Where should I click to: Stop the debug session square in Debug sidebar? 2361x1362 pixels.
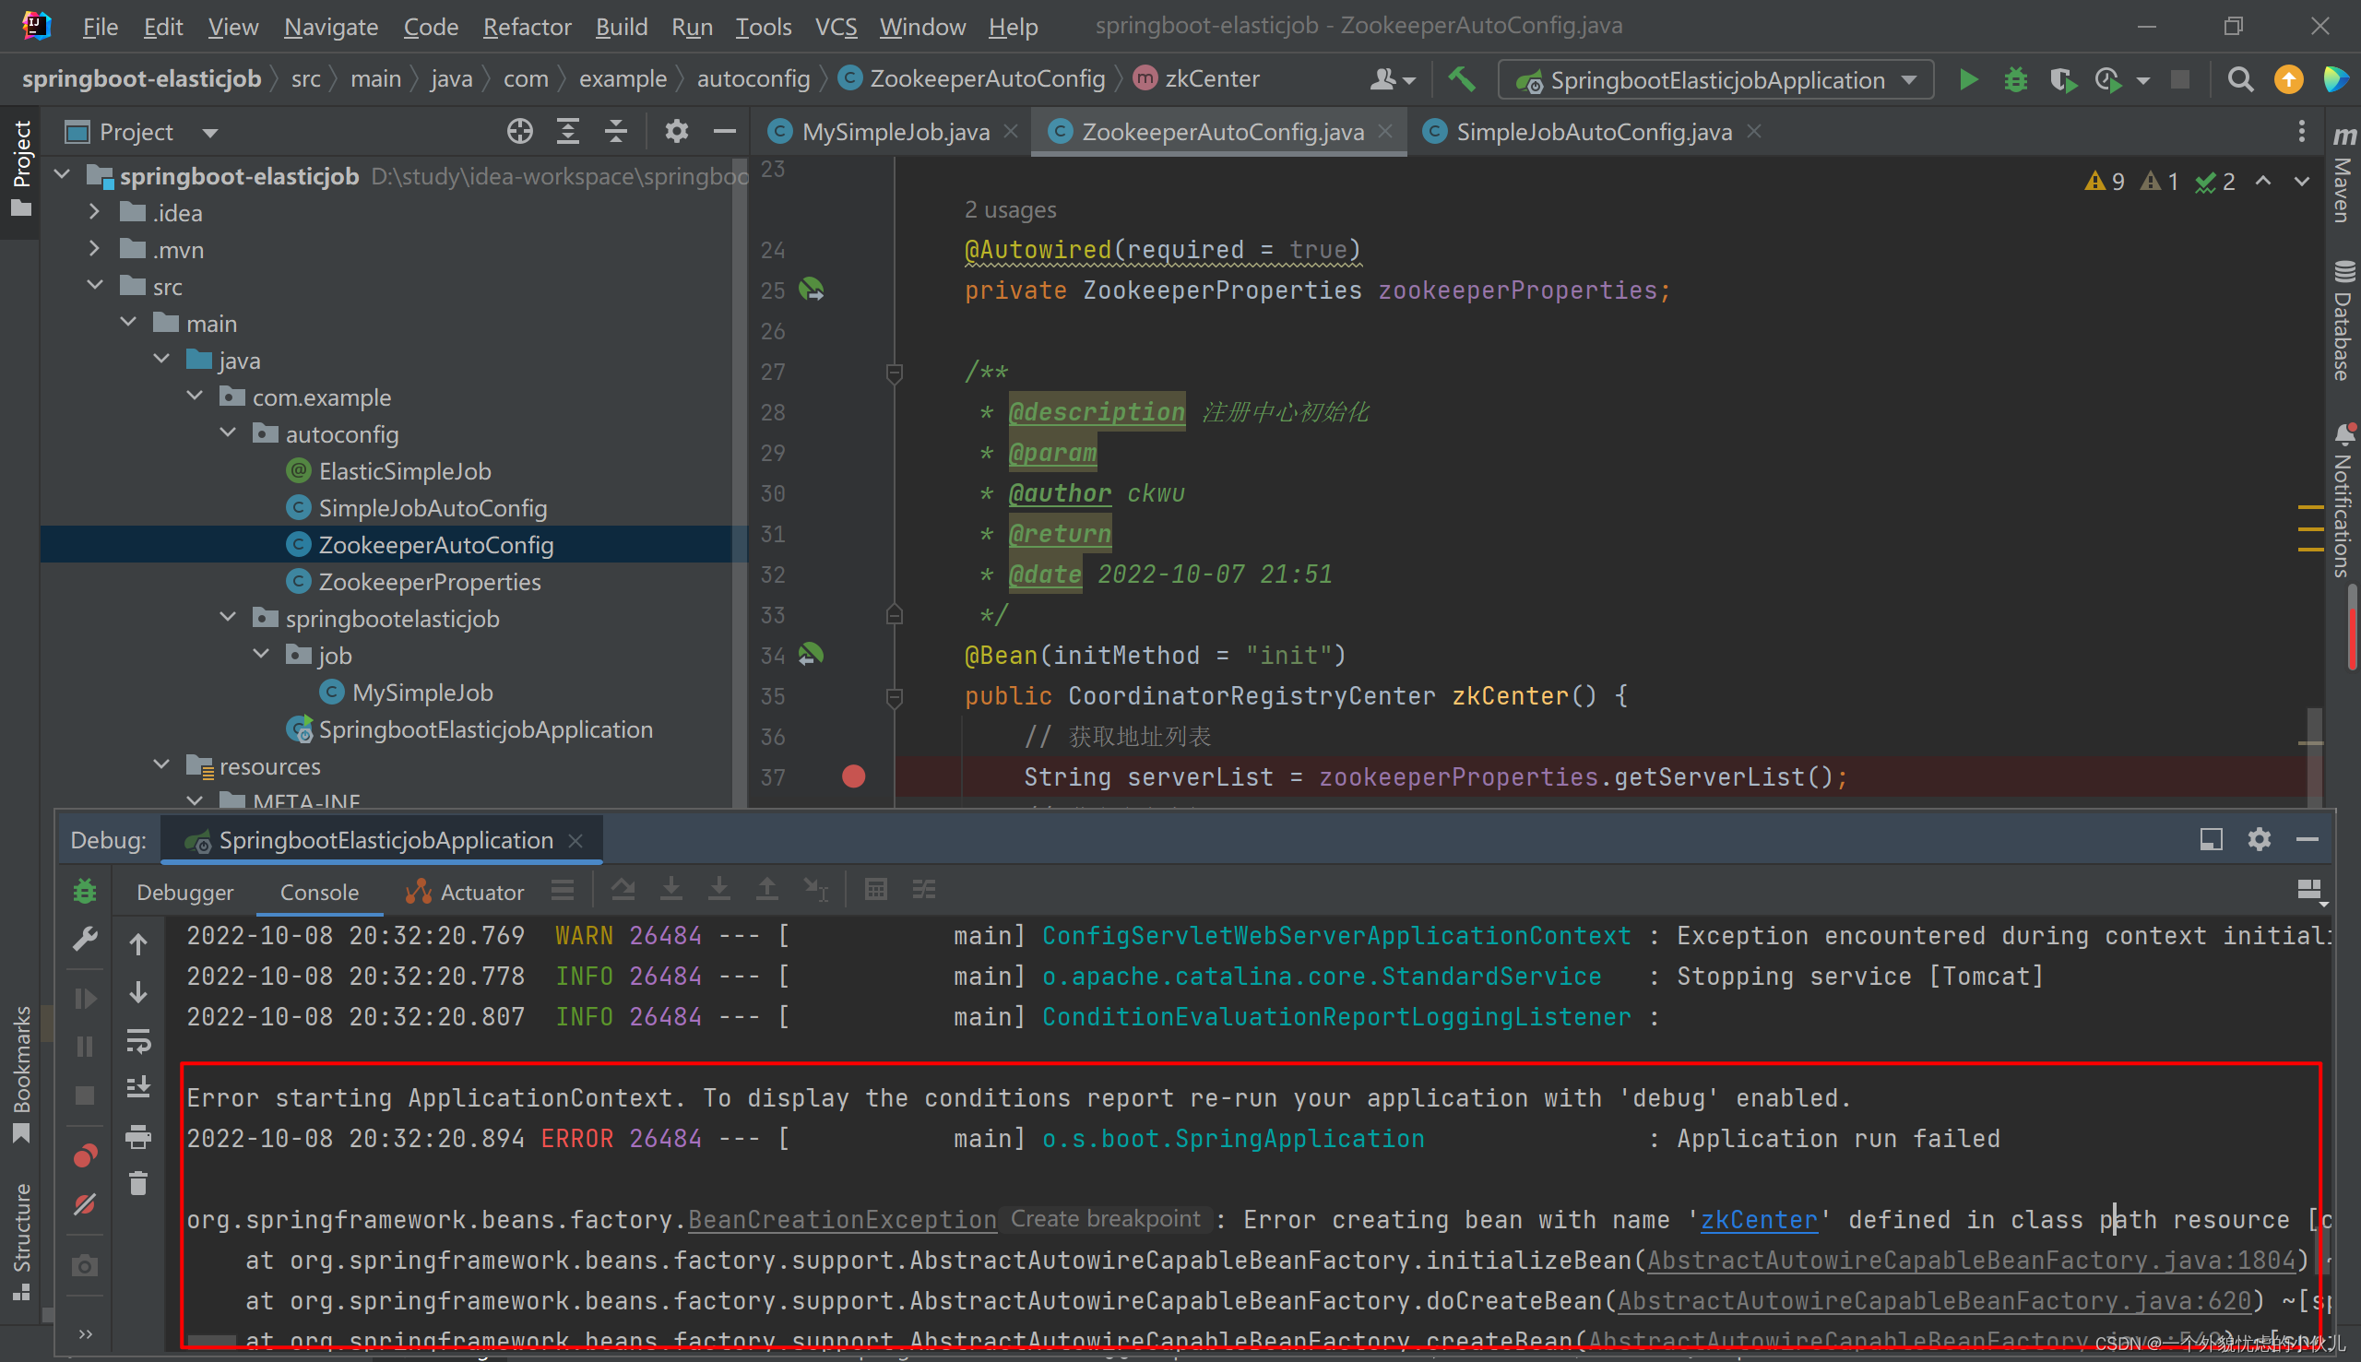tap(84, 1095)
